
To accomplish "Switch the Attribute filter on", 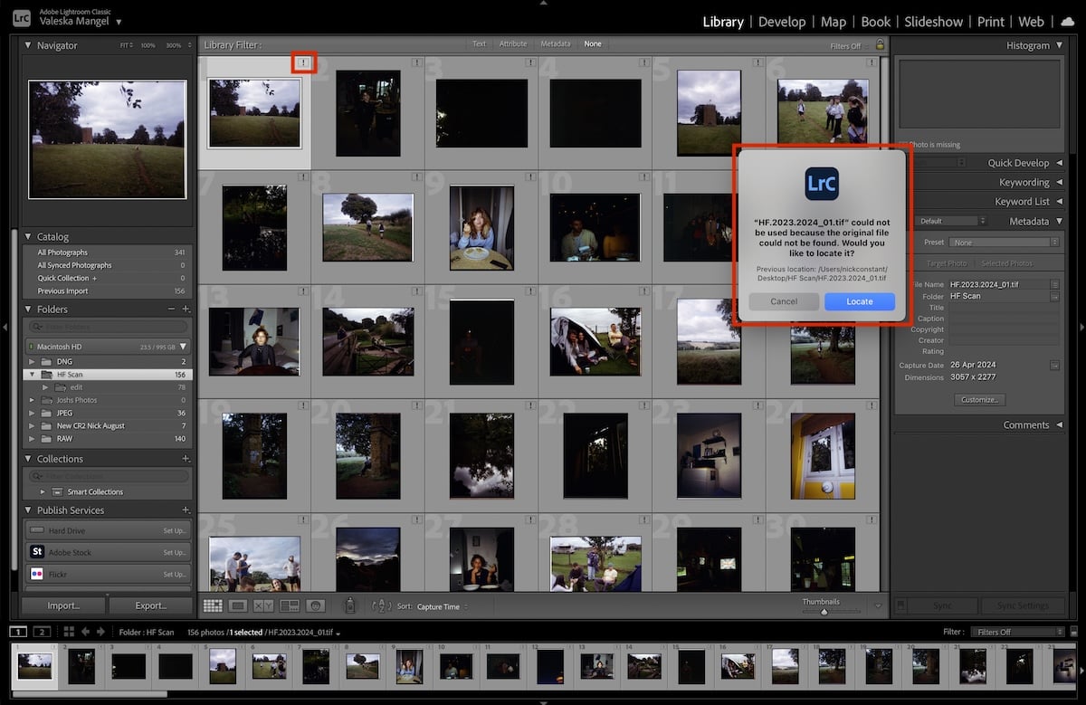I will coord(513,43).
